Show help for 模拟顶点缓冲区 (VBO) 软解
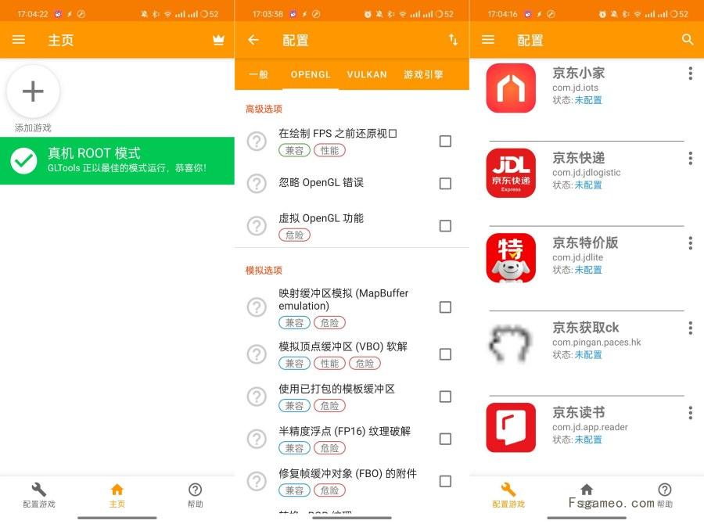Image resolution: width=704 pixels, height=524 pixels. point(257,354)
